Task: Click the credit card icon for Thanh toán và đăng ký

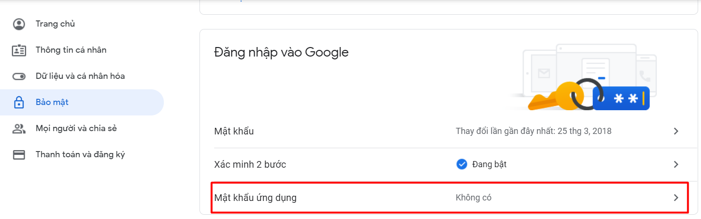Action: click(x=19, y=155)
